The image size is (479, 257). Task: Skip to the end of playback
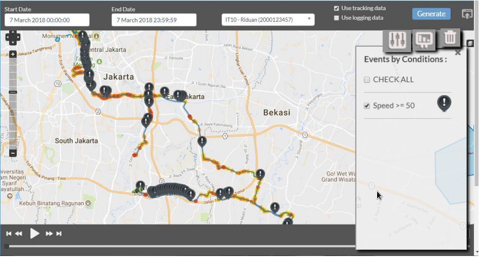[x=59, y=234]
